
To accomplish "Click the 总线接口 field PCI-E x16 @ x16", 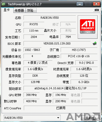I will (x=79, y=56).
